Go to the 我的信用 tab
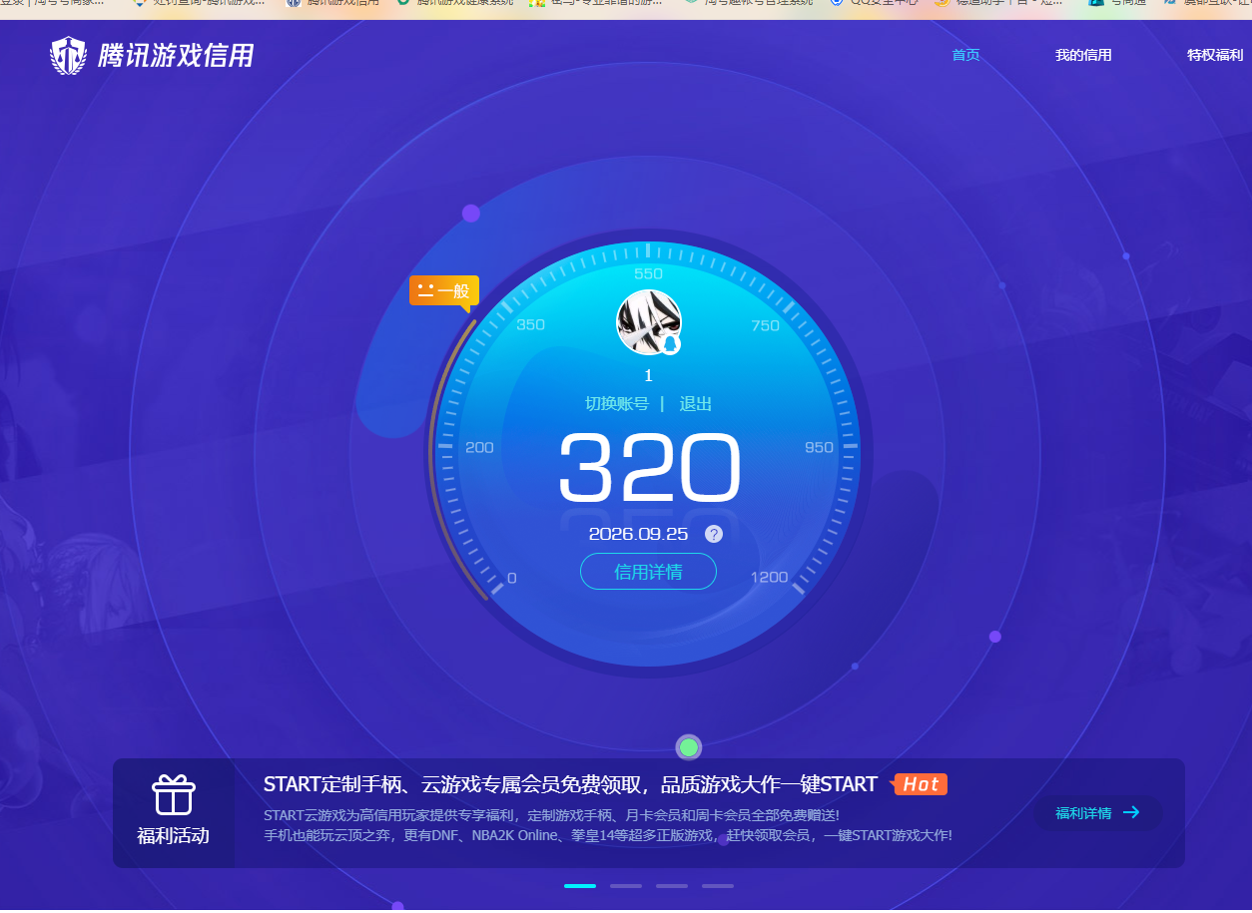Viewport: 1252px width, 913px height. coord(1083,55)
